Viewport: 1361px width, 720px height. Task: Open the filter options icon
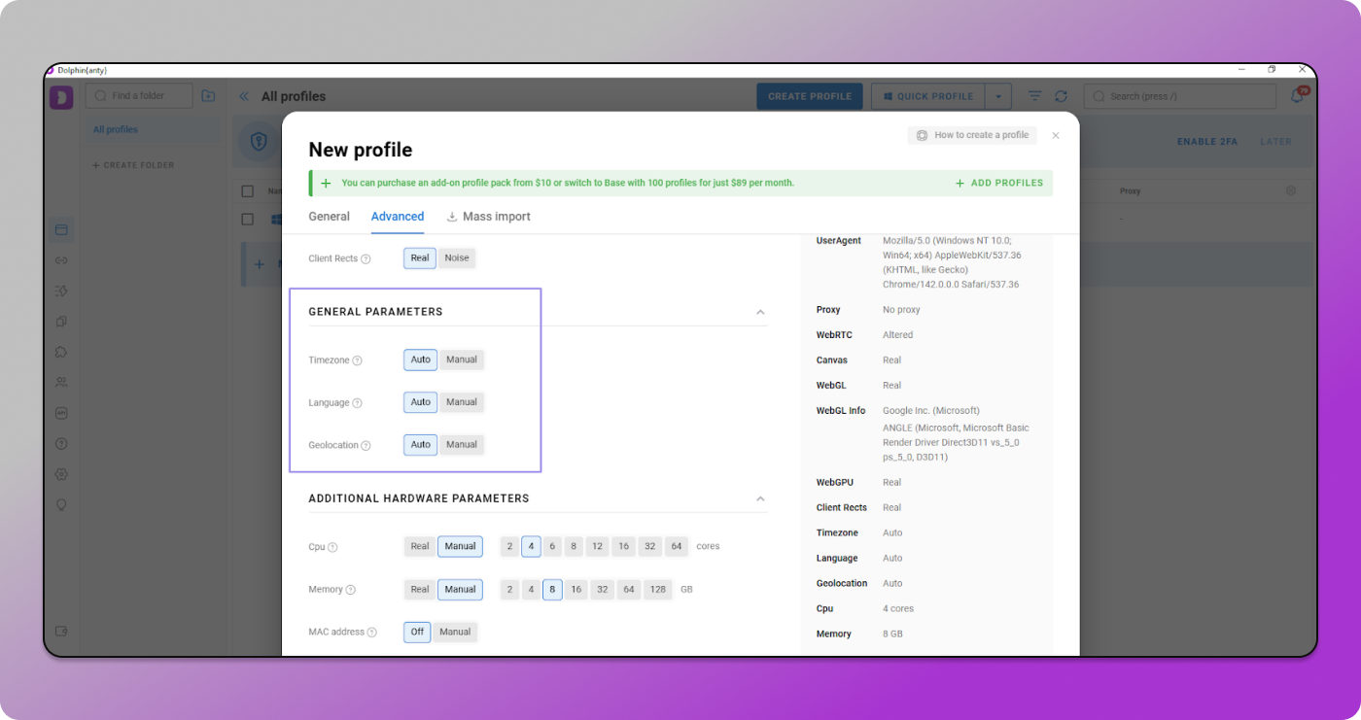coord(1035,96)
